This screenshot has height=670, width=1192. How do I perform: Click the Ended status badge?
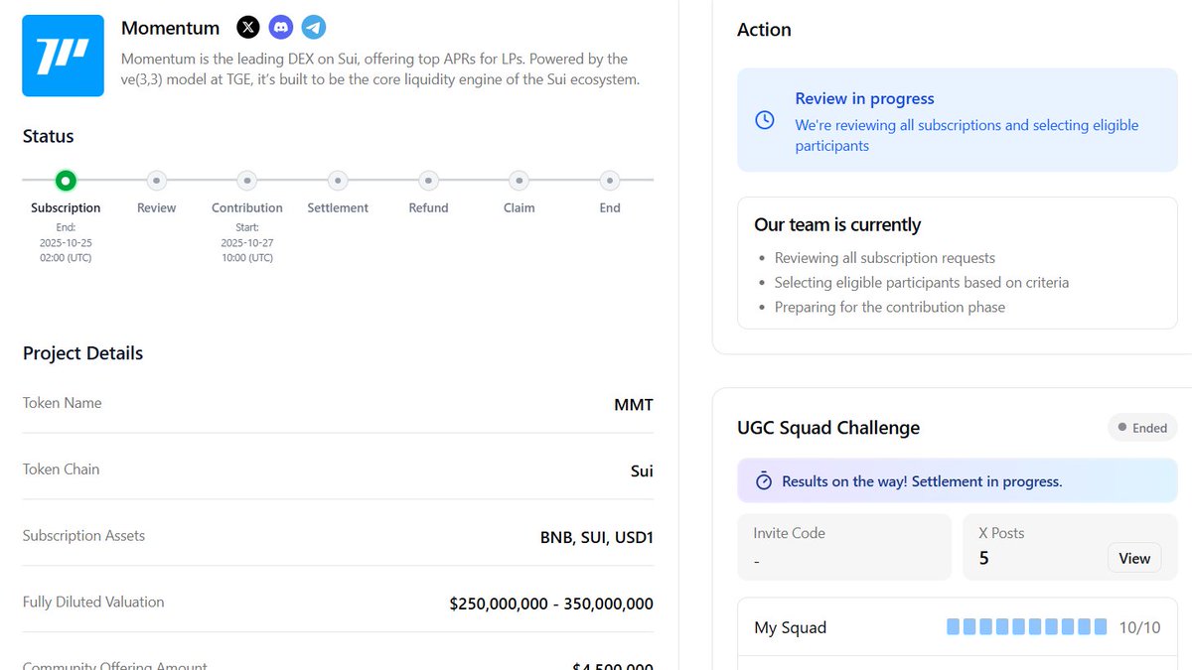pyautogui.click(x=1142, y=428)
